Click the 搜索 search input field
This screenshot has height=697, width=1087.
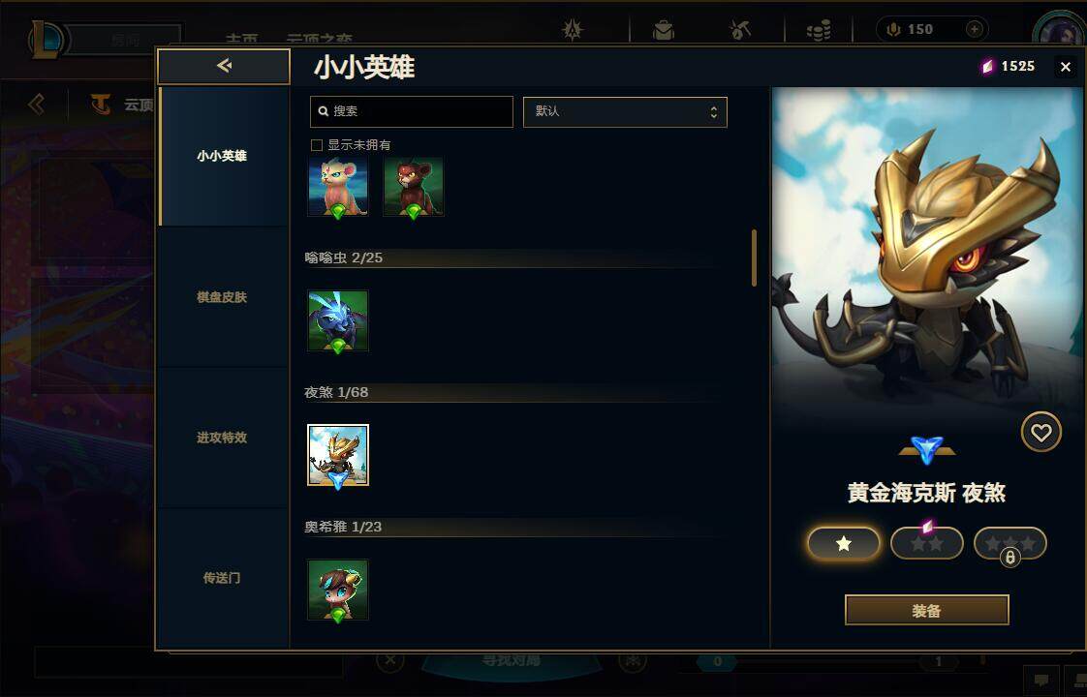click(411, 111)
